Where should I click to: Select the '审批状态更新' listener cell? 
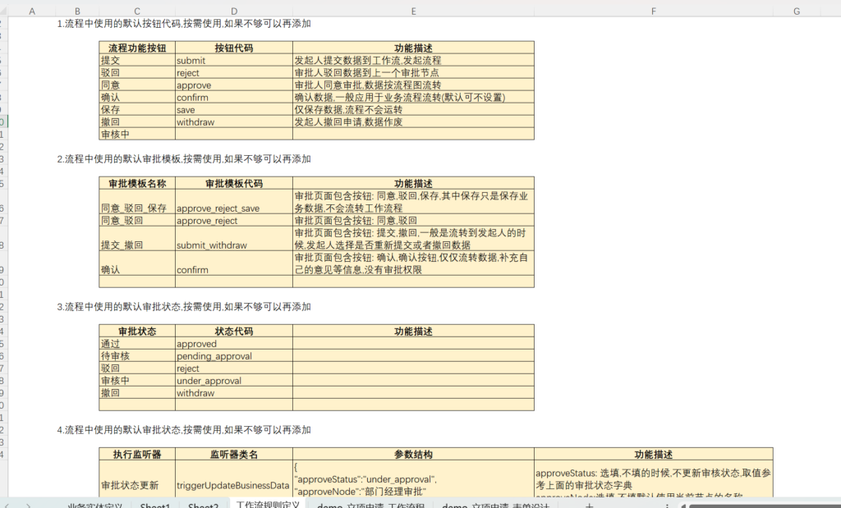(137, 479)
